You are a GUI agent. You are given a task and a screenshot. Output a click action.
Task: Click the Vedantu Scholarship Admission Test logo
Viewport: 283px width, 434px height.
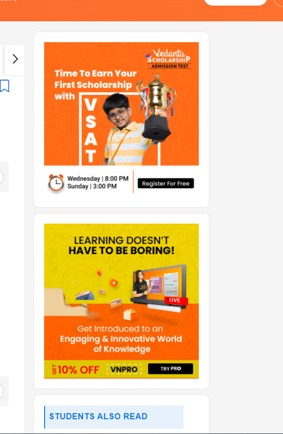[x=168, y=58]
